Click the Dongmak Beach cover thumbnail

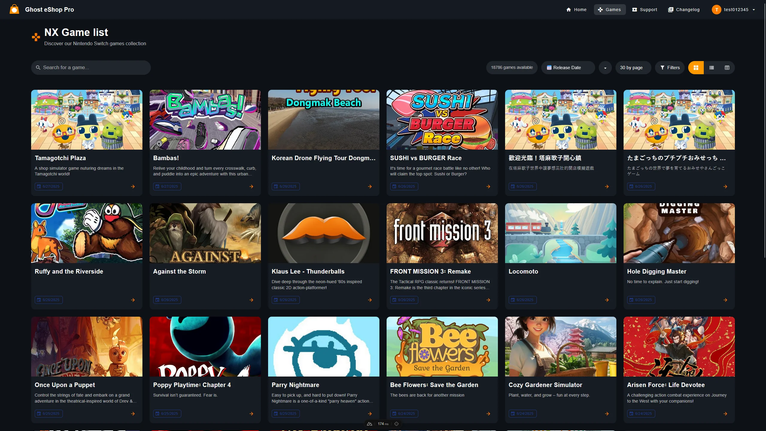coord(324,120)
